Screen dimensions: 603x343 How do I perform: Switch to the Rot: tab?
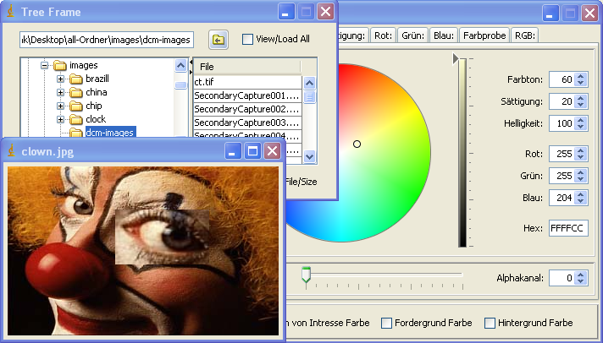[x=383, y=35]
